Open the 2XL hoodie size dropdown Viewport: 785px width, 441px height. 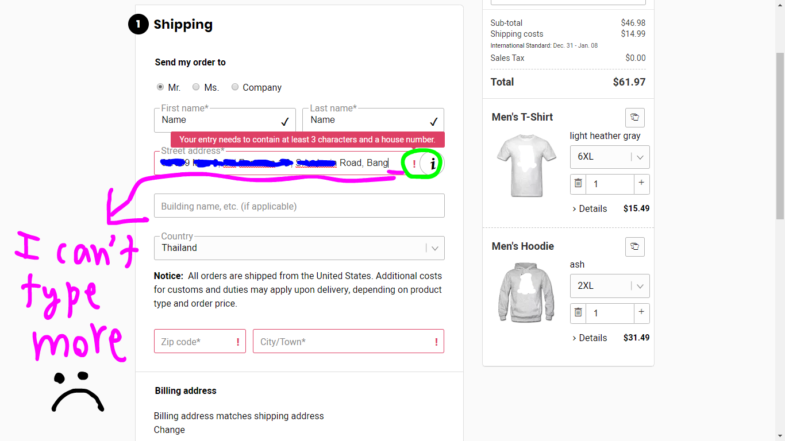609,286
